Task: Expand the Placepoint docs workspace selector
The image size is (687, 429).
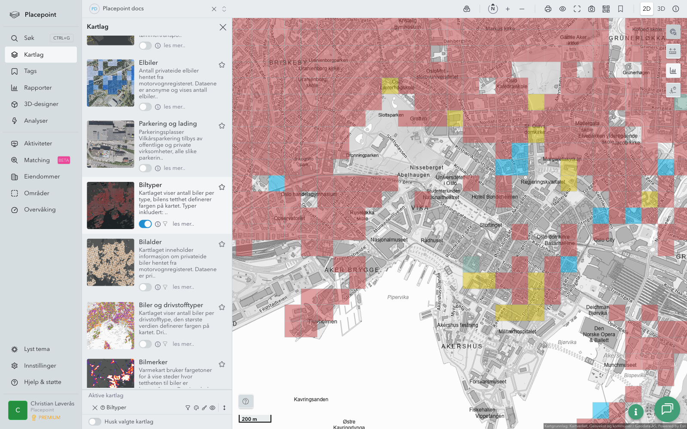Action: coord(224,9)
